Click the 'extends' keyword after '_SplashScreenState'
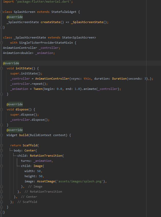The image size is (161, 217). [x=54, y=38]
